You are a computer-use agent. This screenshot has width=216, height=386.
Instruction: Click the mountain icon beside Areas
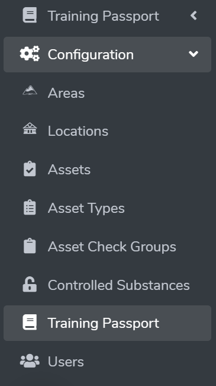pos(30,90)
